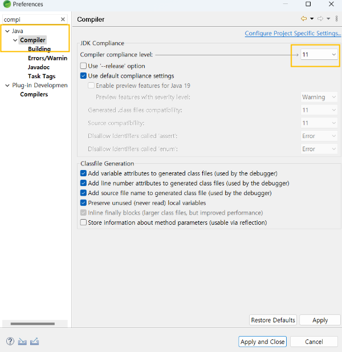Click the Cancel button

tap(314, 342)
